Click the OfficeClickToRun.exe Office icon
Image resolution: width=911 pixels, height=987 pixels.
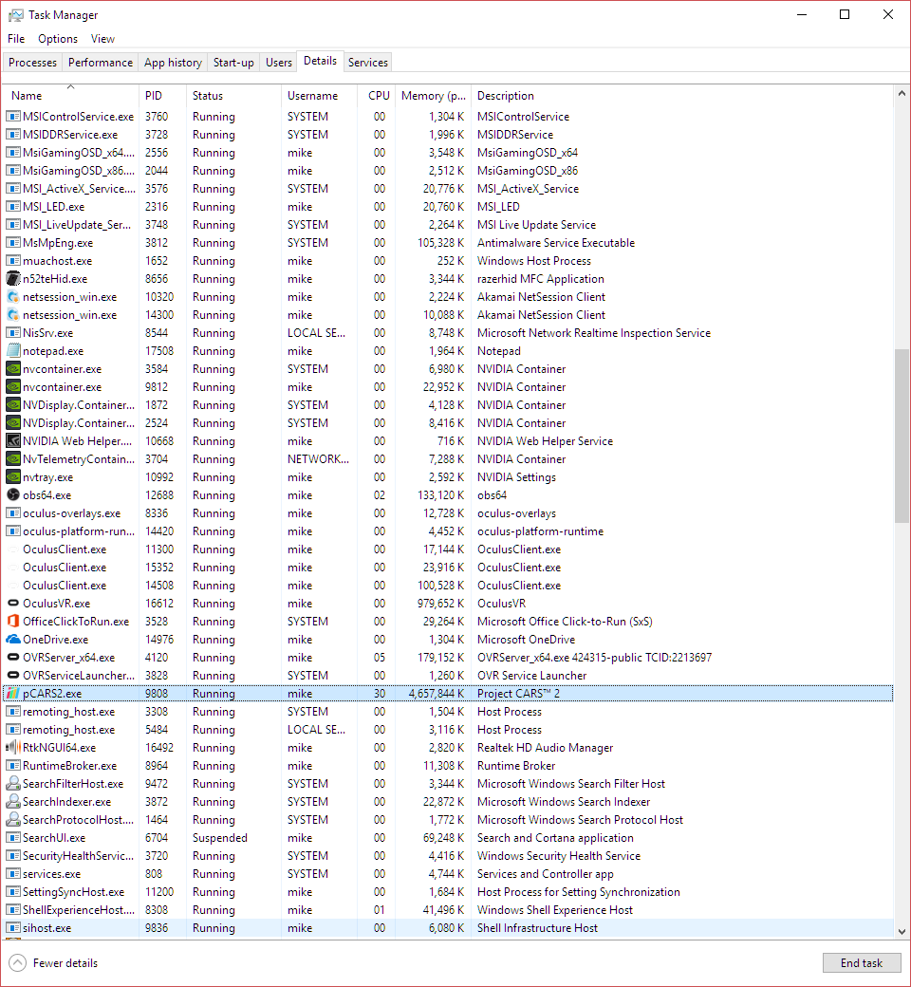(x=13, y=622)
